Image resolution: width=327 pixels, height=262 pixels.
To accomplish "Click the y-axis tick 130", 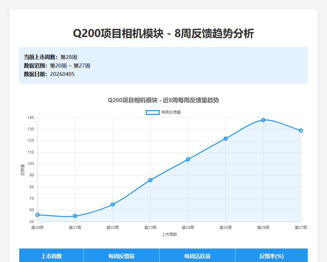I will [x=31, y=129].
